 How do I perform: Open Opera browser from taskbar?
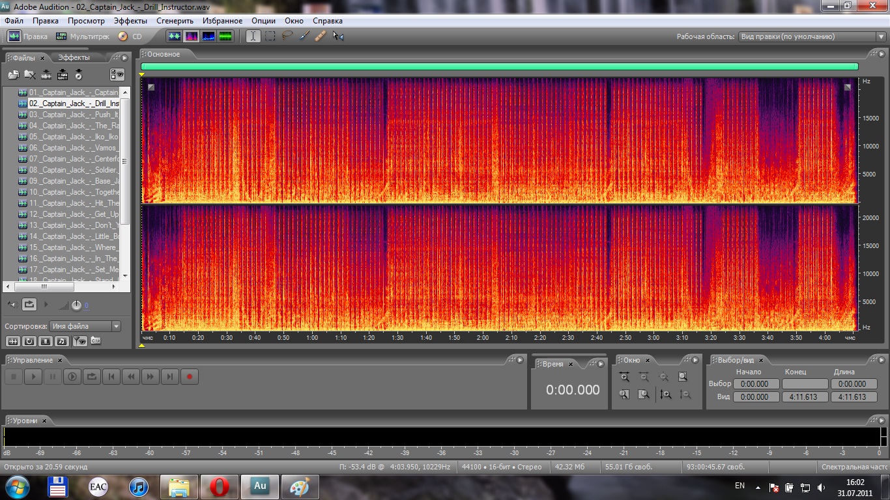(220, 486)
